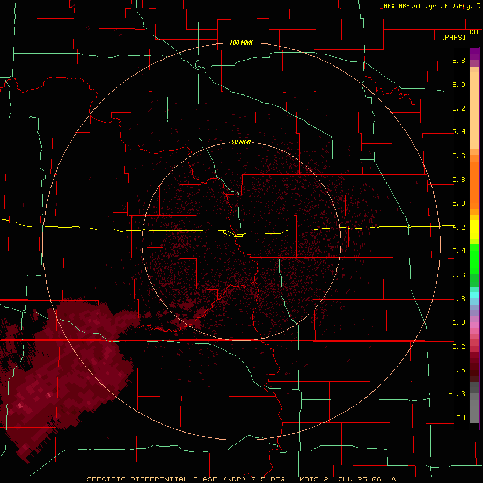Click the 1.8 value on the color scale
The width and height of the screenshot is (483, 483).
[459, 299]
